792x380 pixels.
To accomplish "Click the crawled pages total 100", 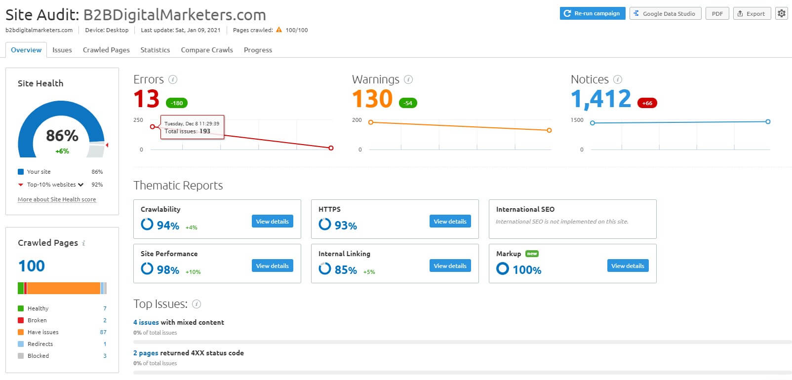I will [32, 266].
